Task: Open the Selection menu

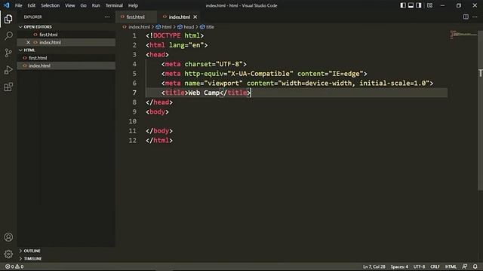Action: pyautogui.click(x=51, y=5)
